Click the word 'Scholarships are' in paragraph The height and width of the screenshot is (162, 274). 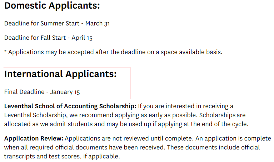pyautogui.click(x=223, y=115)
